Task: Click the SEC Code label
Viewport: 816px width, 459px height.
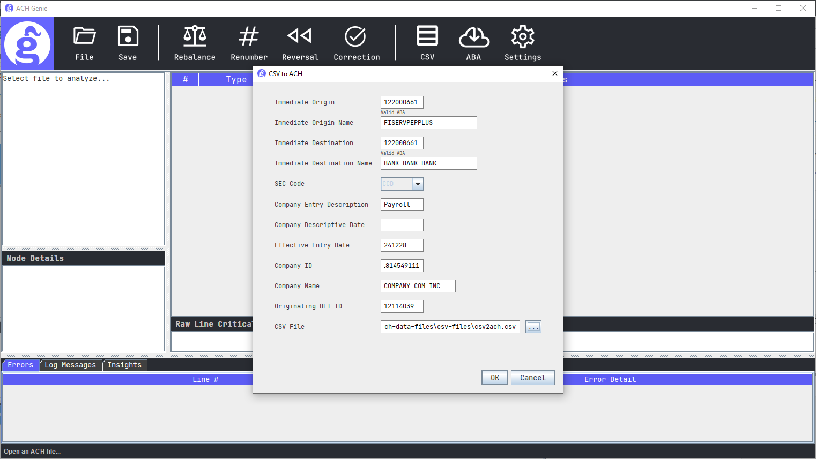Action: pos(290,184)
